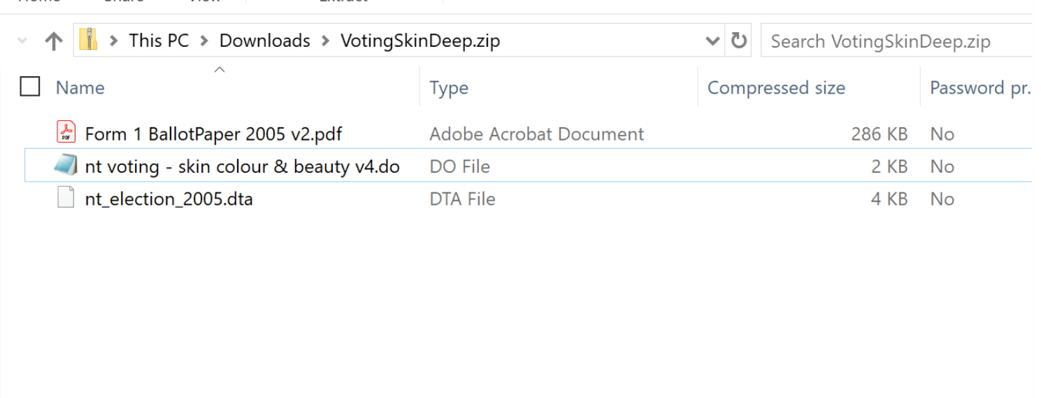
Task: Click the Search VotingSkinDeep.zip field
Action: 896,41
